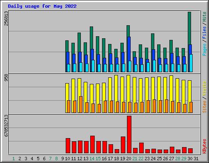The image size is (209, 163).
Task: Select day 30 on the x-axis
Action: (x=190, y=159)
